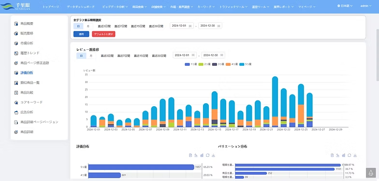Open 商品詳細 in the sidebar
379x181 pixels.
24,132
